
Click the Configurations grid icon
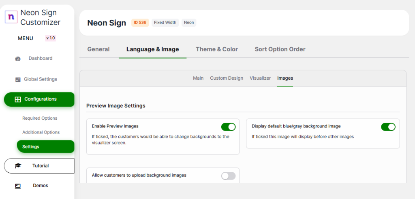pos(18,99)
